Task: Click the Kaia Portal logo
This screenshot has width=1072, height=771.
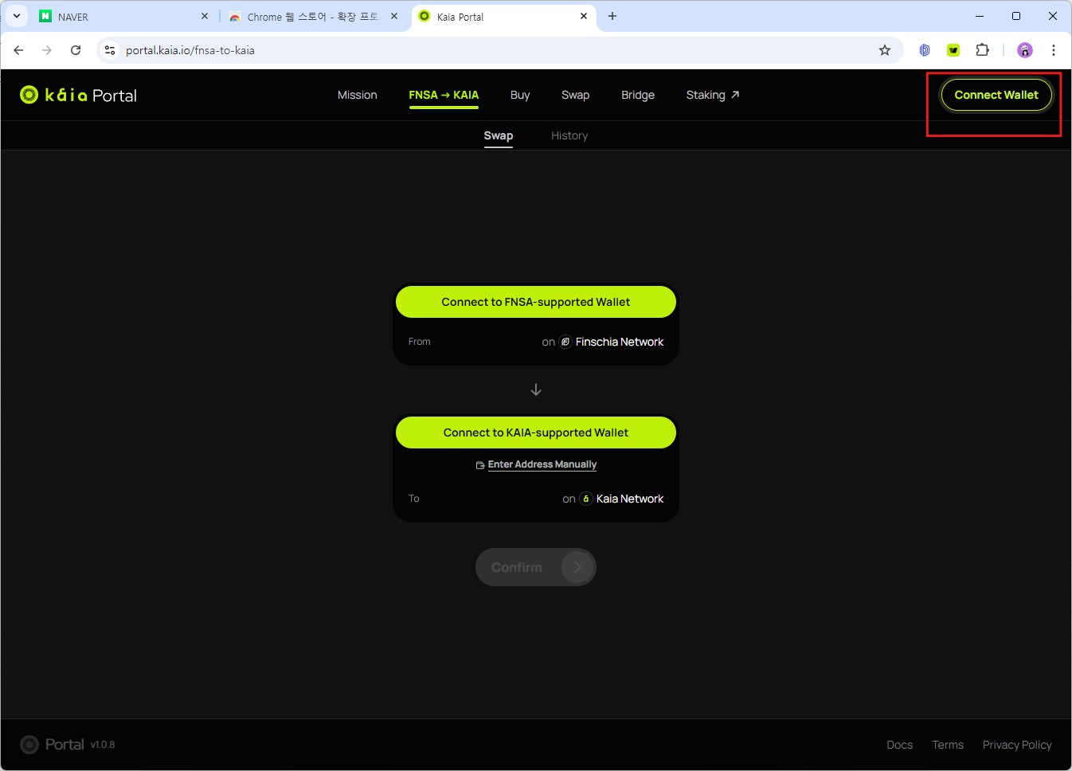Action: tap(78, 95)
